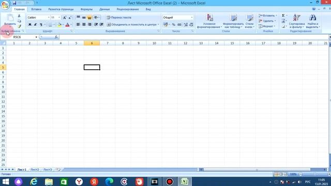Toggle bold (Ж) formatting

(x=30, y=25)
